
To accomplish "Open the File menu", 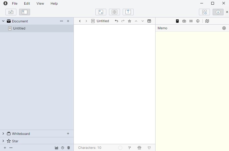I will [x=14, y=4].
